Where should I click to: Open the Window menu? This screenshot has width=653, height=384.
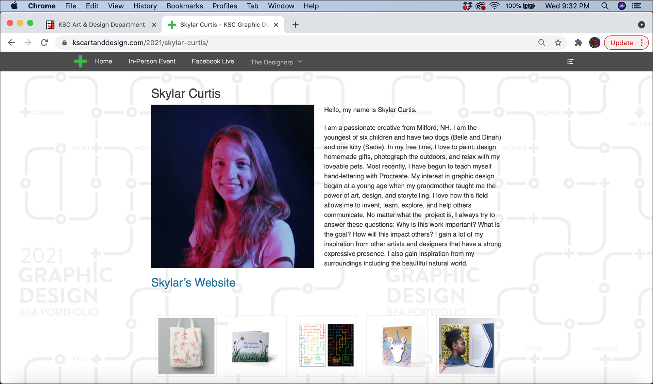click(281, 6)
